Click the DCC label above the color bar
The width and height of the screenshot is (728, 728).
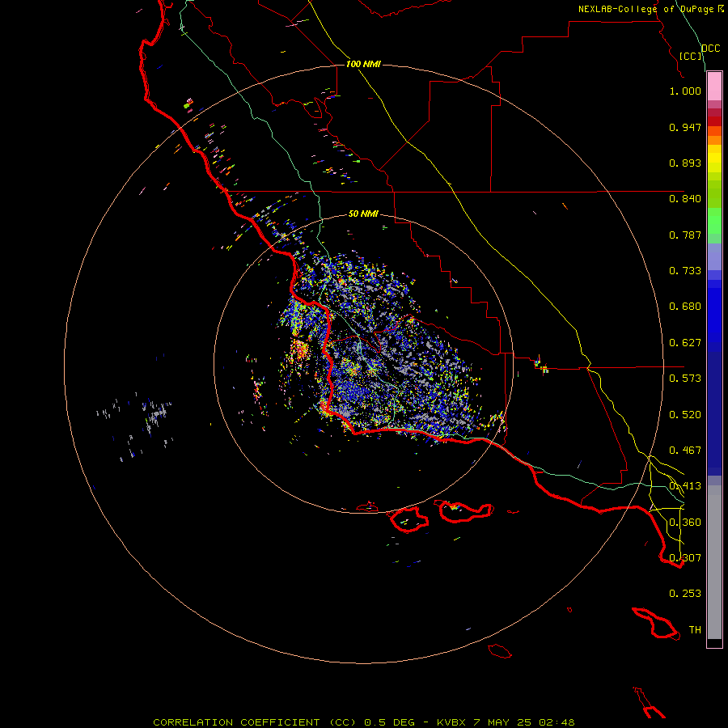pyautogui.click(x=710, y=49)
